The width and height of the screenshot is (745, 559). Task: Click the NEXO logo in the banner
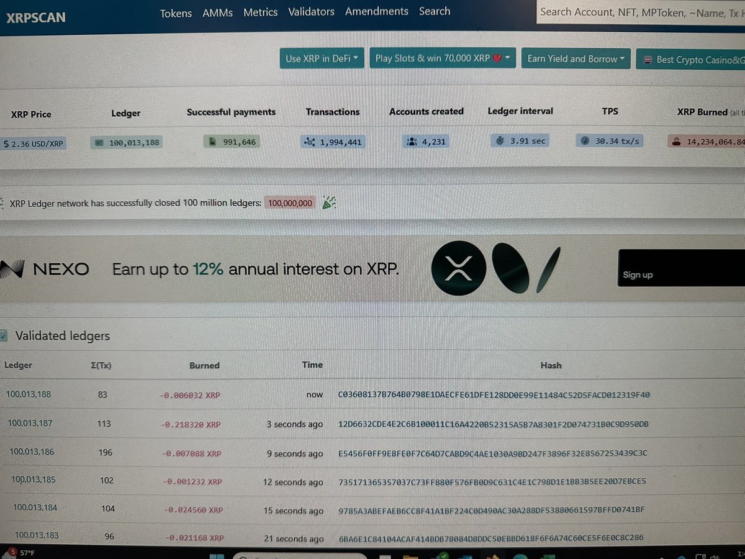[45, 269]
